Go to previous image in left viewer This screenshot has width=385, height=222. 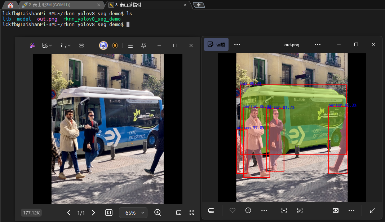click(x=69, y=213)
